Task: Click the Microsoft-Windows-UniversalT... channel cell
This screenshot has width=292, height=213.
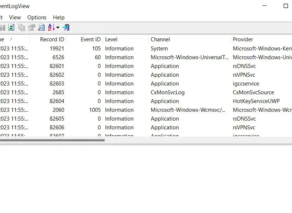Action: coord(189,57)
